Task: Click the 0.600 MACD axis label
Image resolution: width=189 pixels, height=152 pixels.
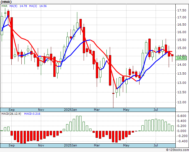Action: [x=182, y=116]
